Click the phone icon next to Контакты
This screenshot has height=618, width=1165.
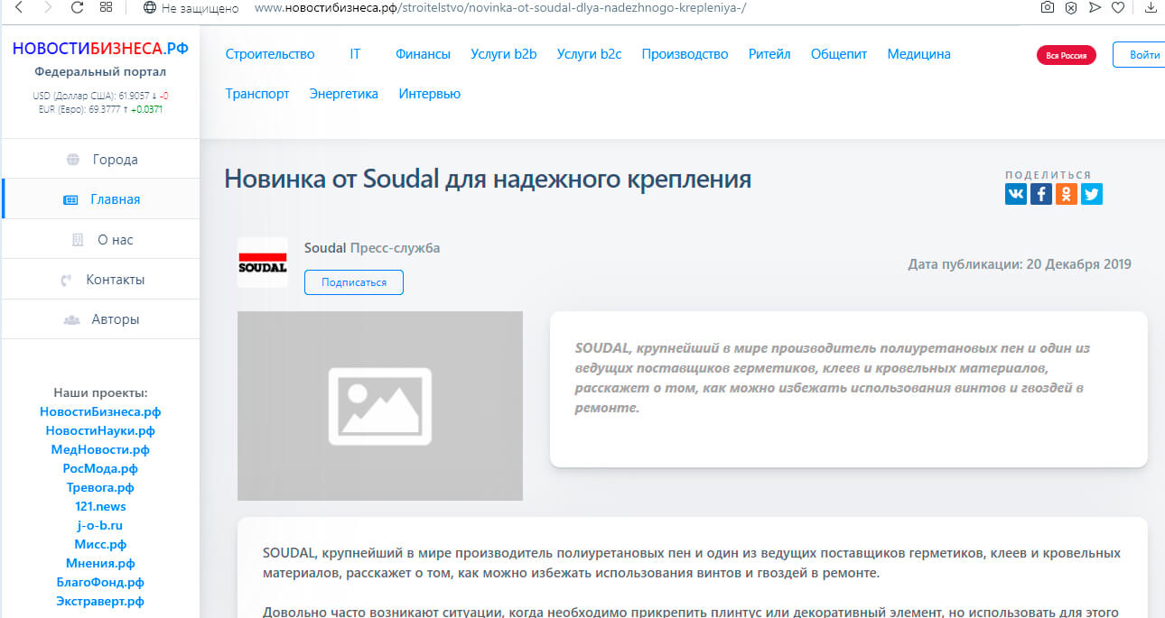pyautogui.click(x=66, y=280)
